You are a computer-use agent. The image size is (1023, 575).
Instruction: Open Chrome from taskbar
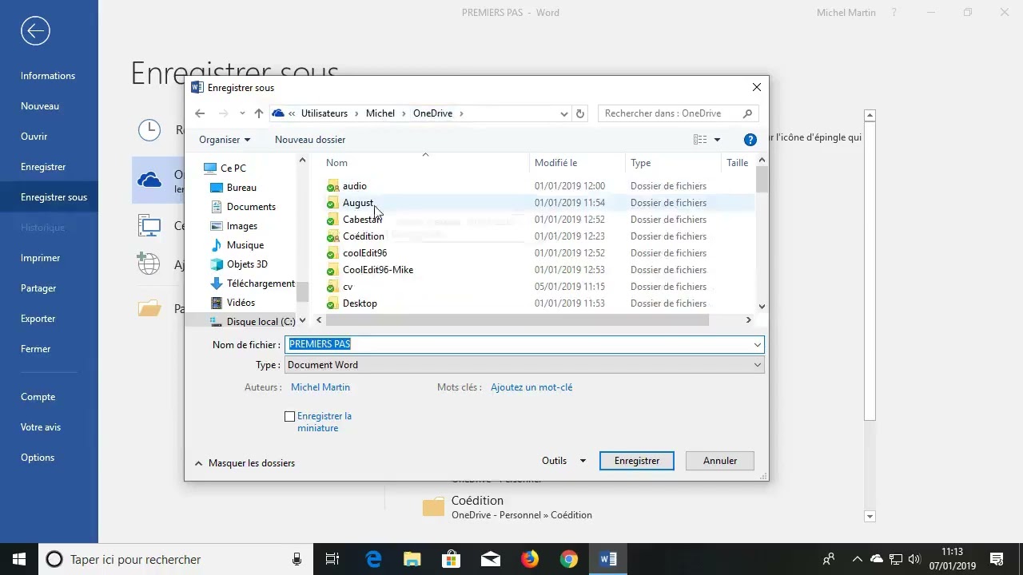pyautogui.click(x=568, y=559)
